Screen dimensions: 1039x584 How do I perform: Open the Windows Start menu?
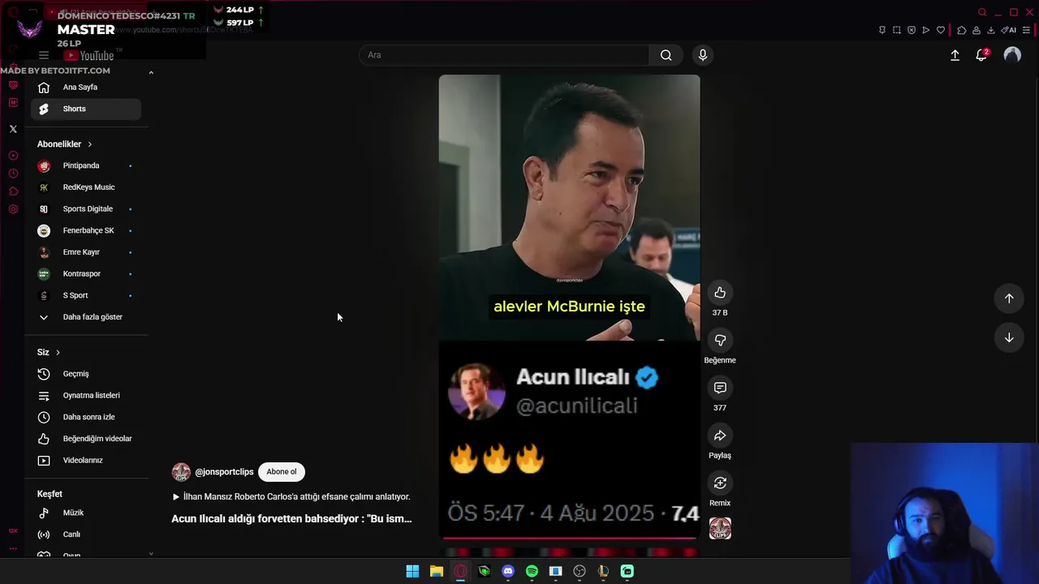(412, 571)
